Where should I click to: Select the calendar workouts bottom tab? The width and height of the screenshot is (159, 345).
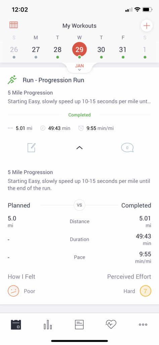point(16,324)
